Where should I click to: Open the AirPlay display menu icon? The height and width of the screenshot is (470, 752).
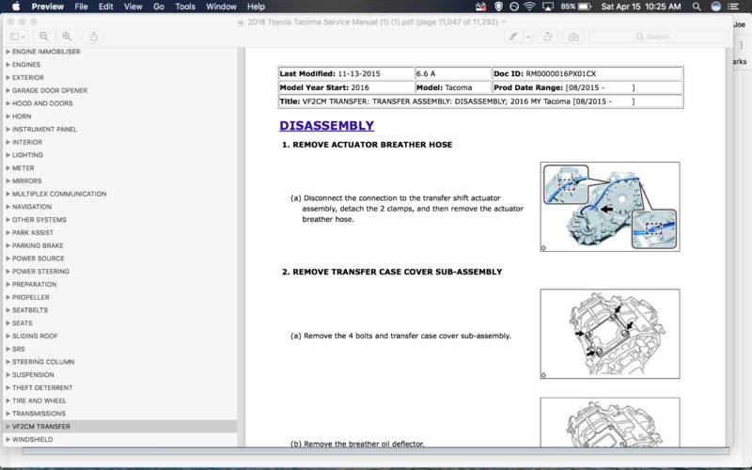[x=548, y=7]
